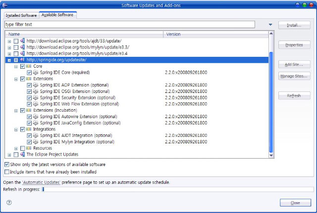The height and width of the screenshot is (213, 317).
Task: Close the dialog with Close button
Action: pos(295,203)
